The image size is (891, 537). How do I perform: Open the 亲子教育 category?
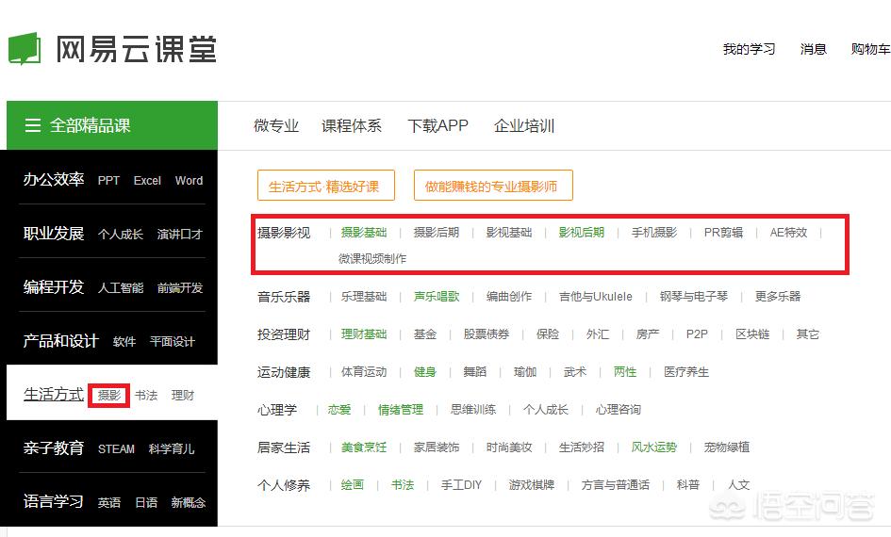[x=54, y=447]
